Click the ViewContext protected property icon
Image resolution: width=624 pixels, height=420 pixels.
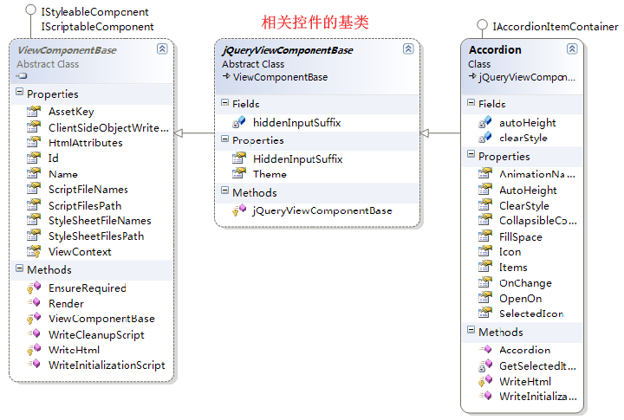[34, 251]
